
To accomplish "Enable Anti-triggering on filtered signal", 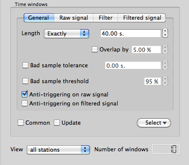I will click(x=25, y=103).
